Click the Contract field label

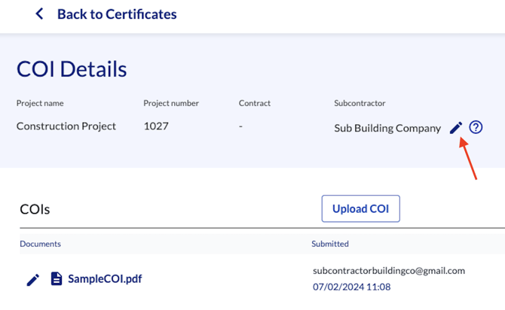coord(254,103)
